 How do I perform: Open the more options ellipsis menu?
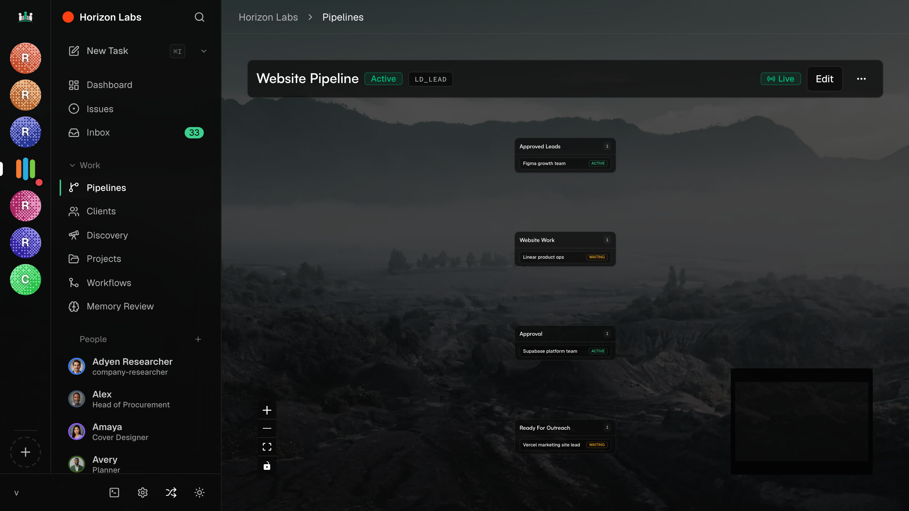click(861, 79)
